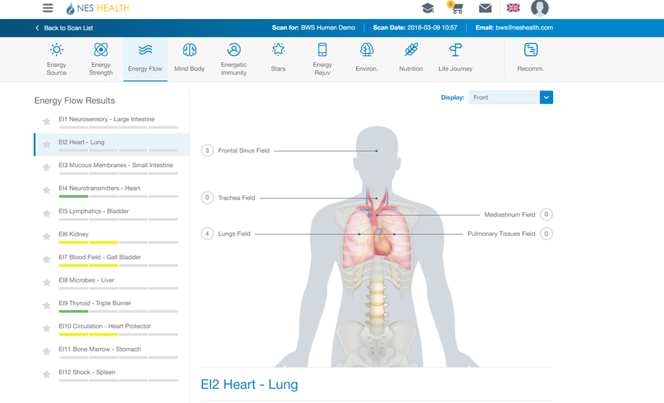Toggle star next to EI12 Shock - Spleen
664x403 pixels.
[47, 375]
